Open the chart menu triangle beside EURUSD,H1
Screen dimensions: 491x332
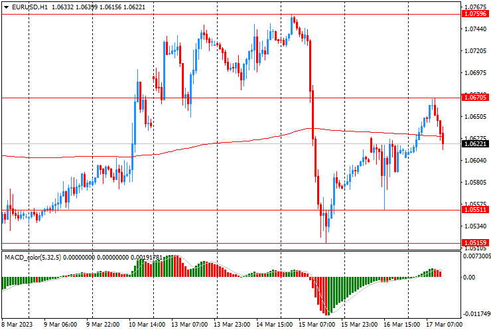point(6,7)
